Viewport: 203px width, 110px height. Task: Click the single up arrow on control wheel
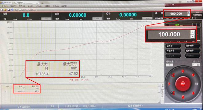193,75
